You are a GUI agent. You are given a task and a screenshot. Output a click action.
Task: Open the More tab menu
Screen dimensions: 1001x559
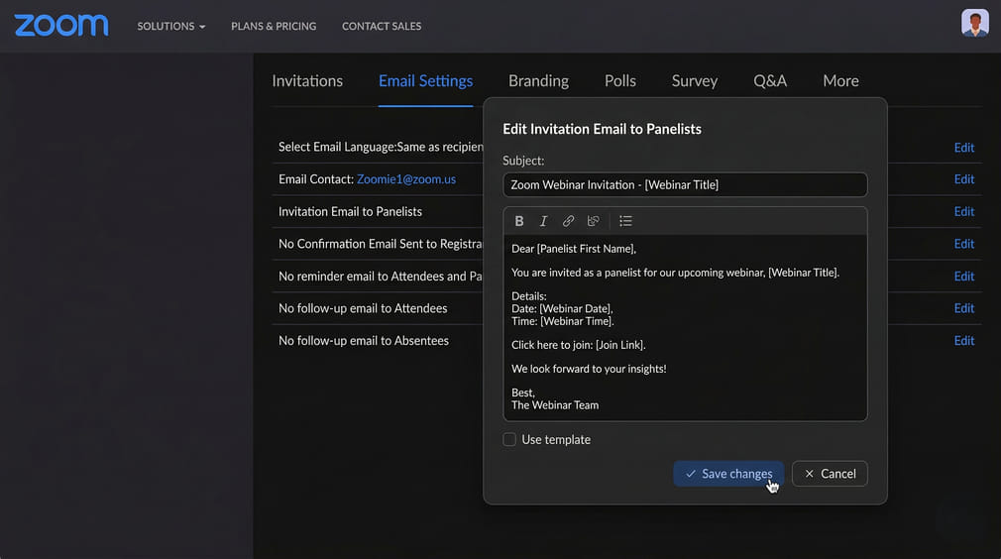point(840,81)
